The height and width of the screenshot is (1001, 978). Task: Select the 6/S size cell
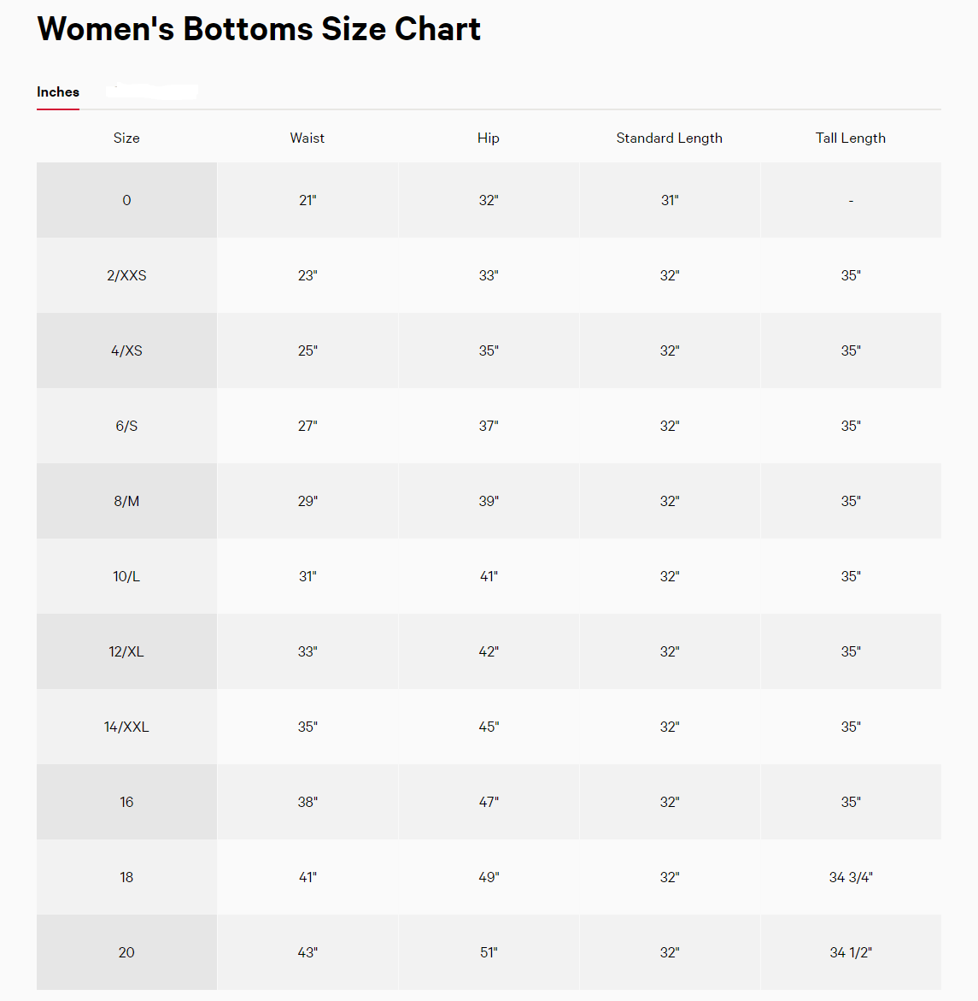click(x=126, y=426)
